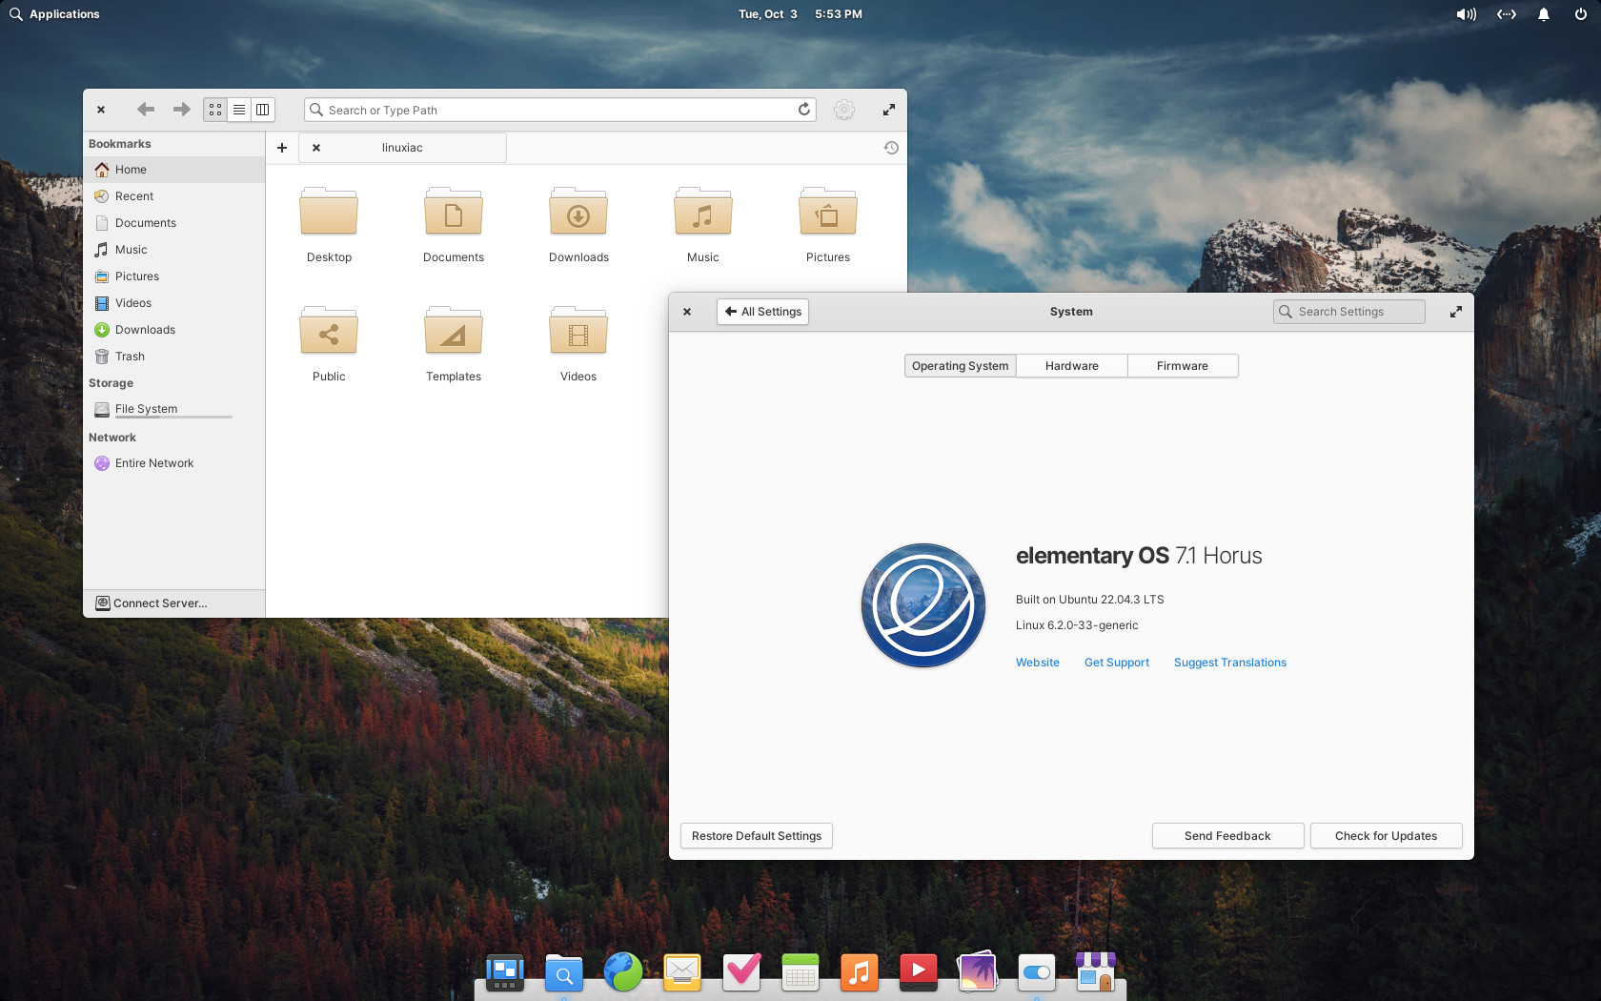
Task: Open the network indicator
Action: [x=1506, y=14]
